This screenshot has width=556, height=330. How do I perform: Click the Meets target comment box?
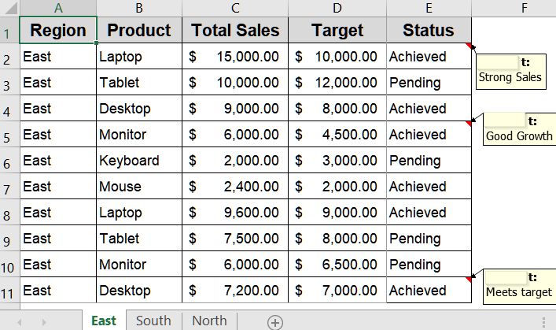click(520, 287)
